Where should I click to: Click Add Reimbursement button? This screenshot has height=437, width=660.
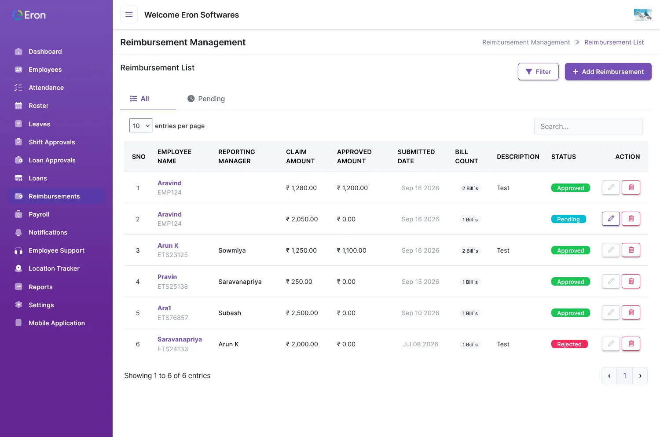click(608, 72)
